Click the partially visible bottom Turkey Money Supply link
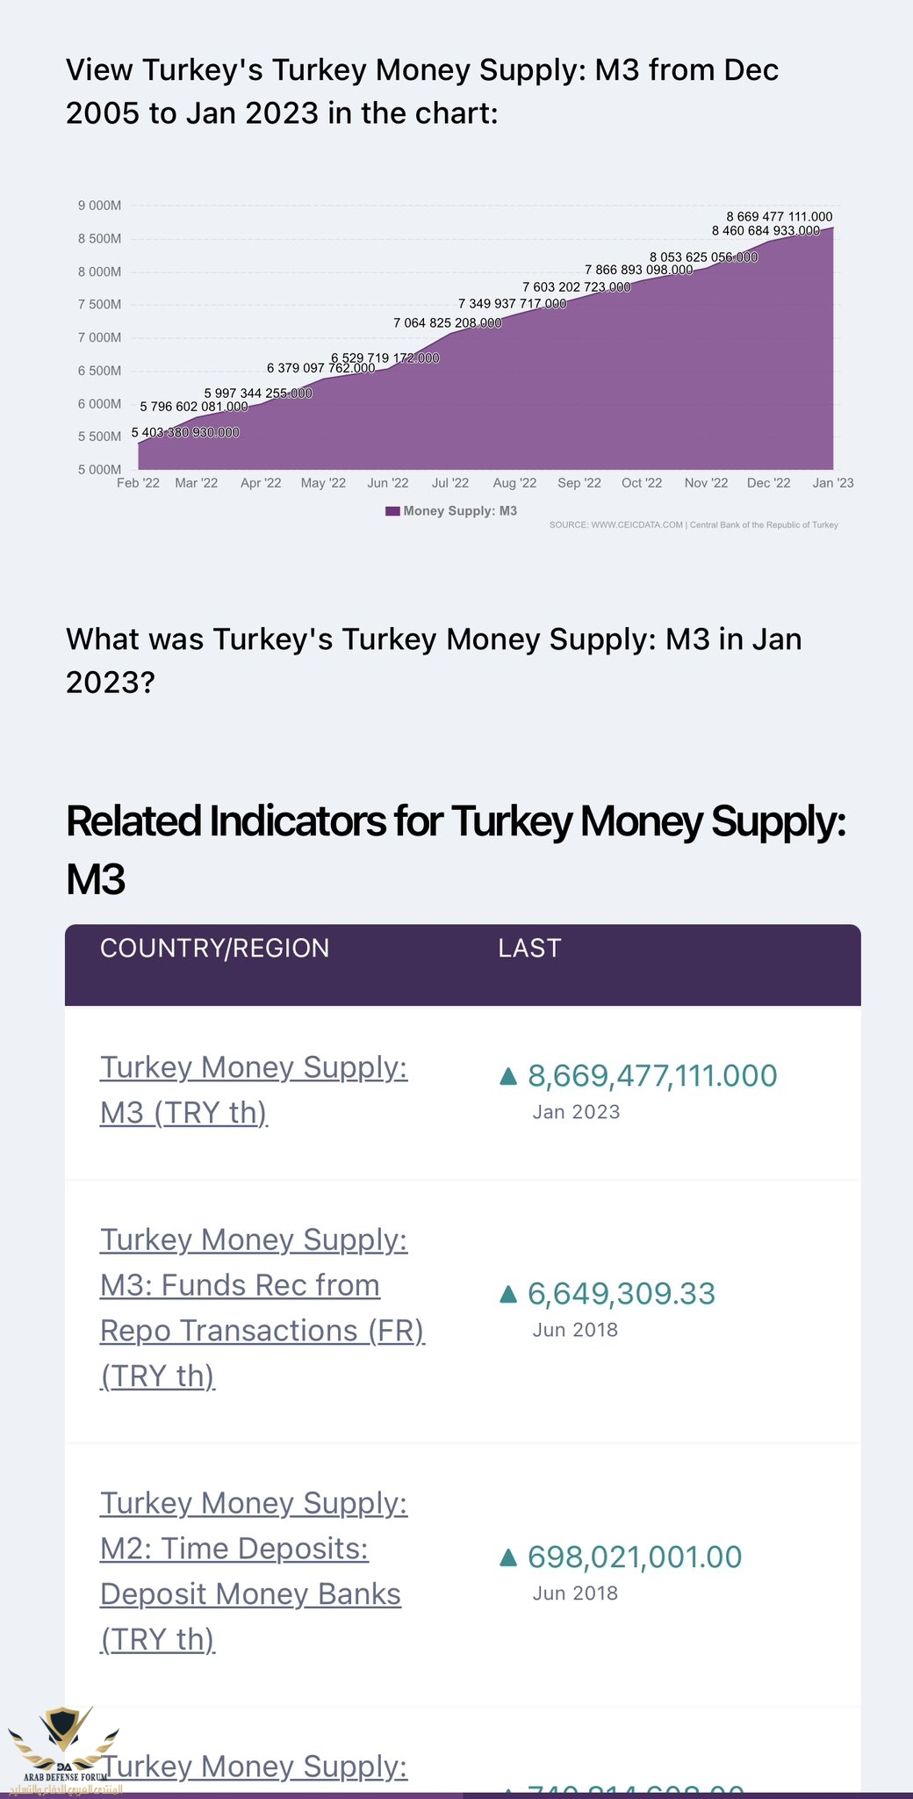 [x=253, y=1766]
